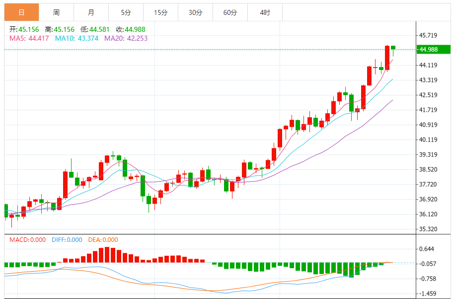
Task: Click the -0.758 MACD axis label
Action: pos(427,279)
